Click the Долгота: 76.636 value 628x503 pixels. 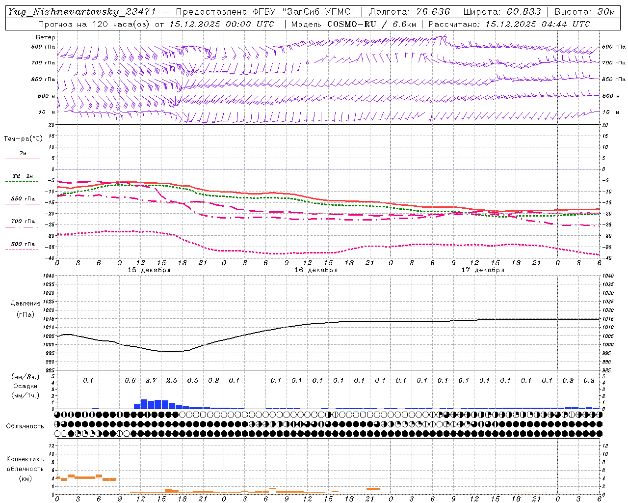coord(409,12)
